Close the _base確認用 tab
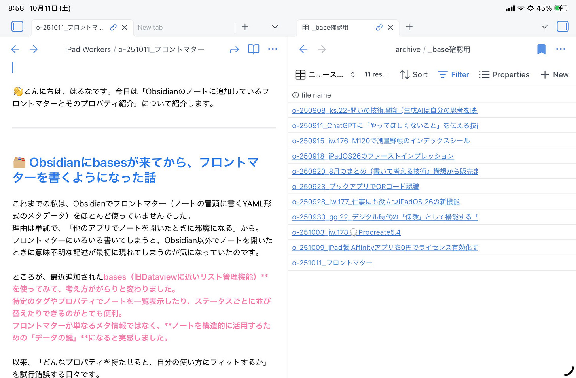The width and height of the screenshot is (576, 378). pyautogui.click(x=390, y=27)
